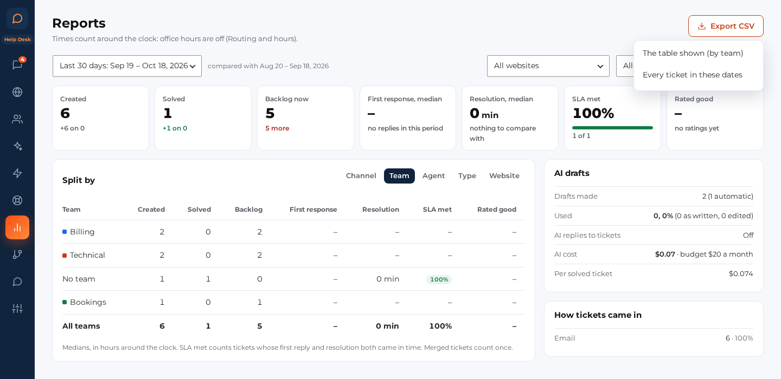Select the bar chart Reports sidebar icon
The image size is (781, 379).
click(17, 227)
